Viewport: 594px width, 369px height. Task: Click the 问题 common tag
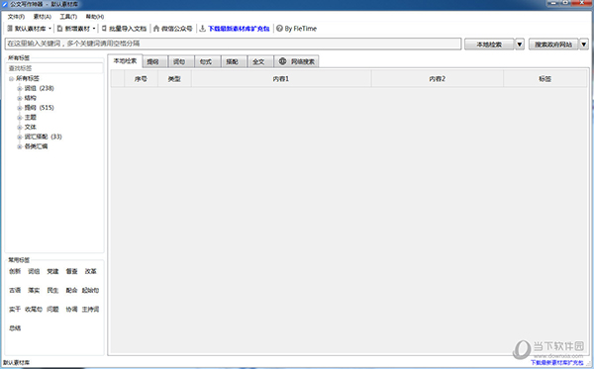52,310
